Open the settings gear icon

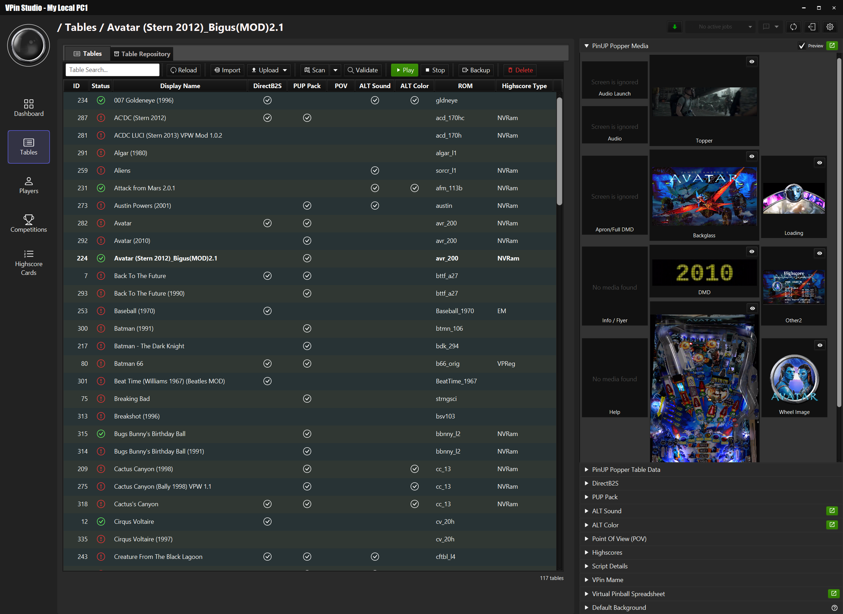tap(830, 27)
